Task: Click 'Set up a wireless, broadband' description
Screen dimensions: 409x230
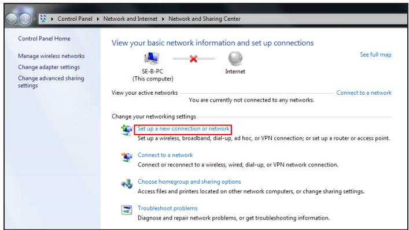Action: tap(264, 138)
